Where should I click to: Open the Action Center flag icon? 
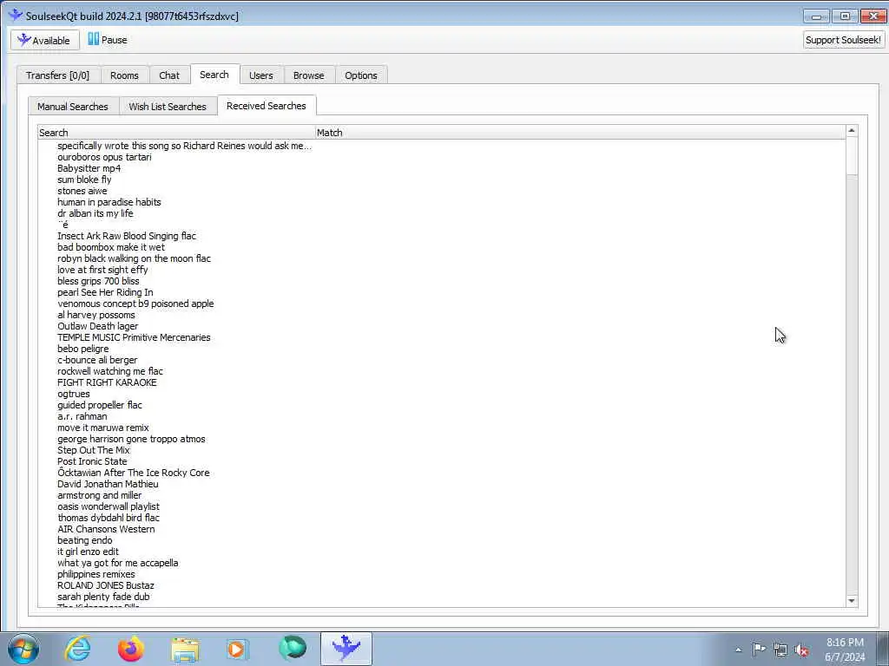coord(759,650)
